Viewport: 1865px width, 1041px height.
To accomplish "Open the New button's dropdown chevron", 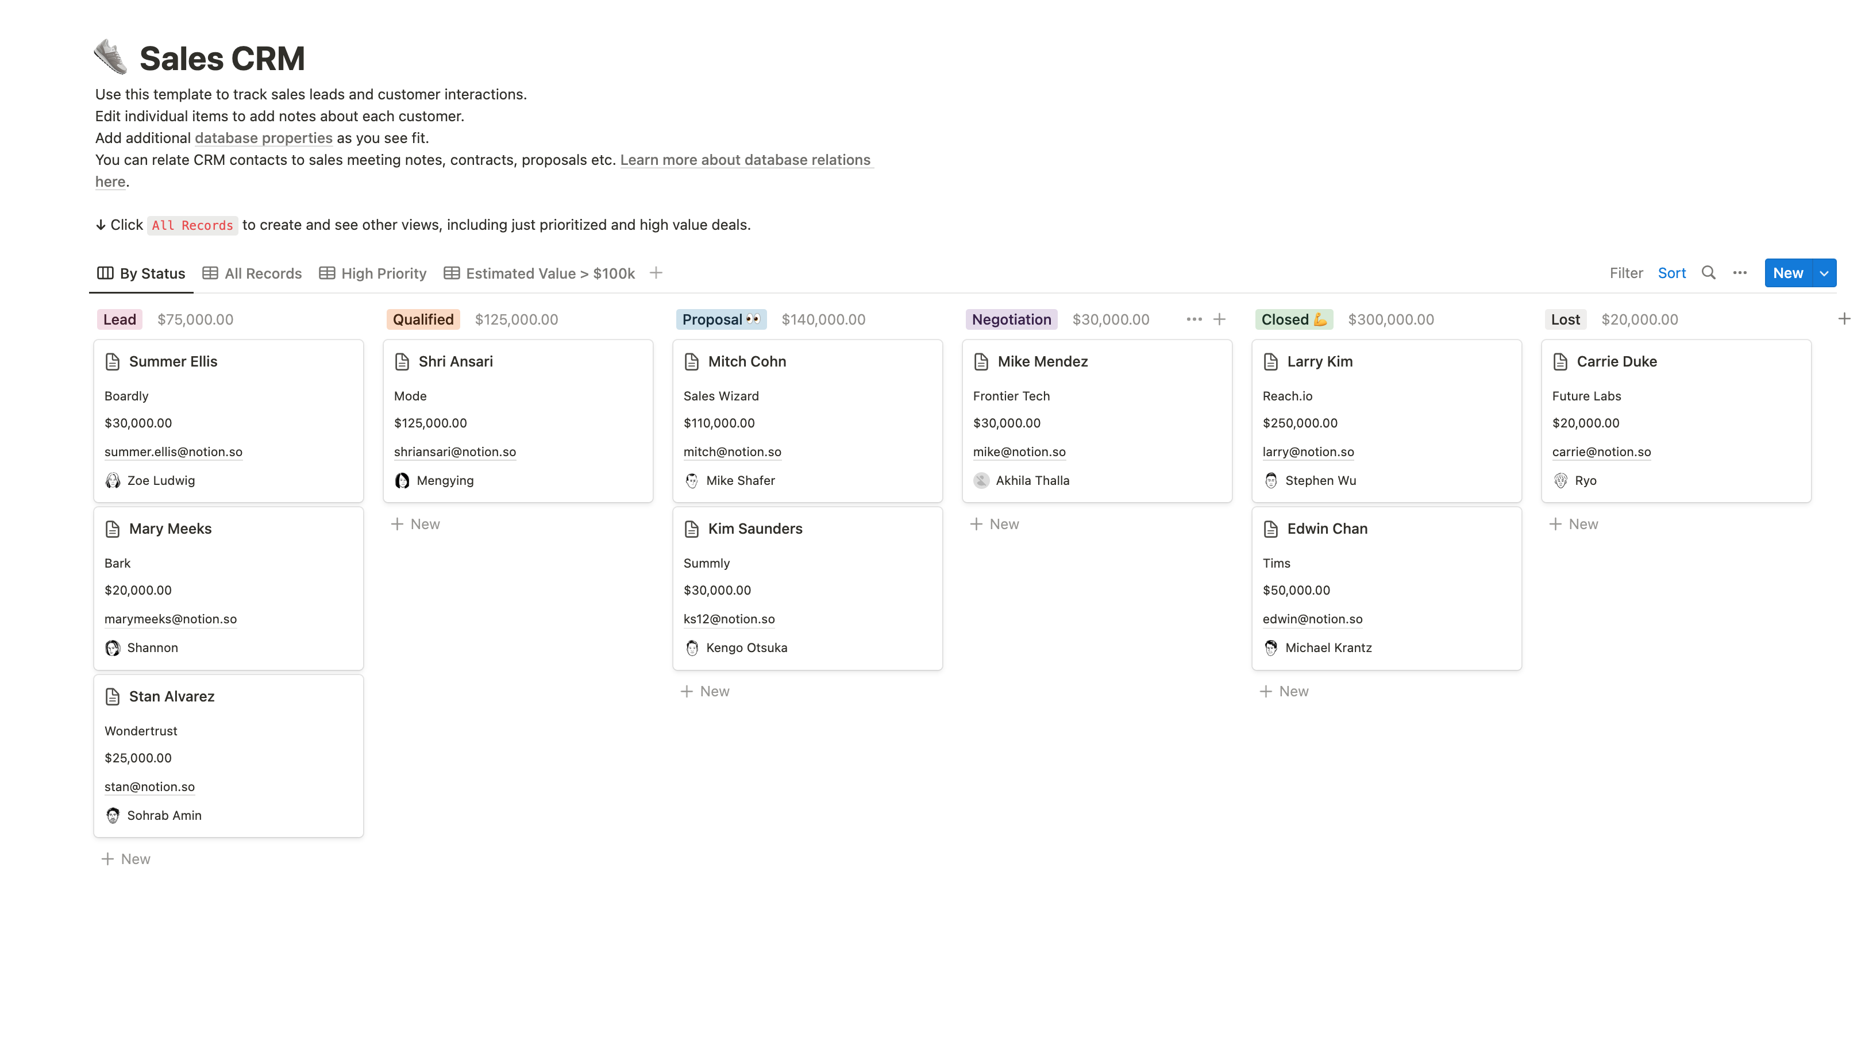I will coord(1823,273).
